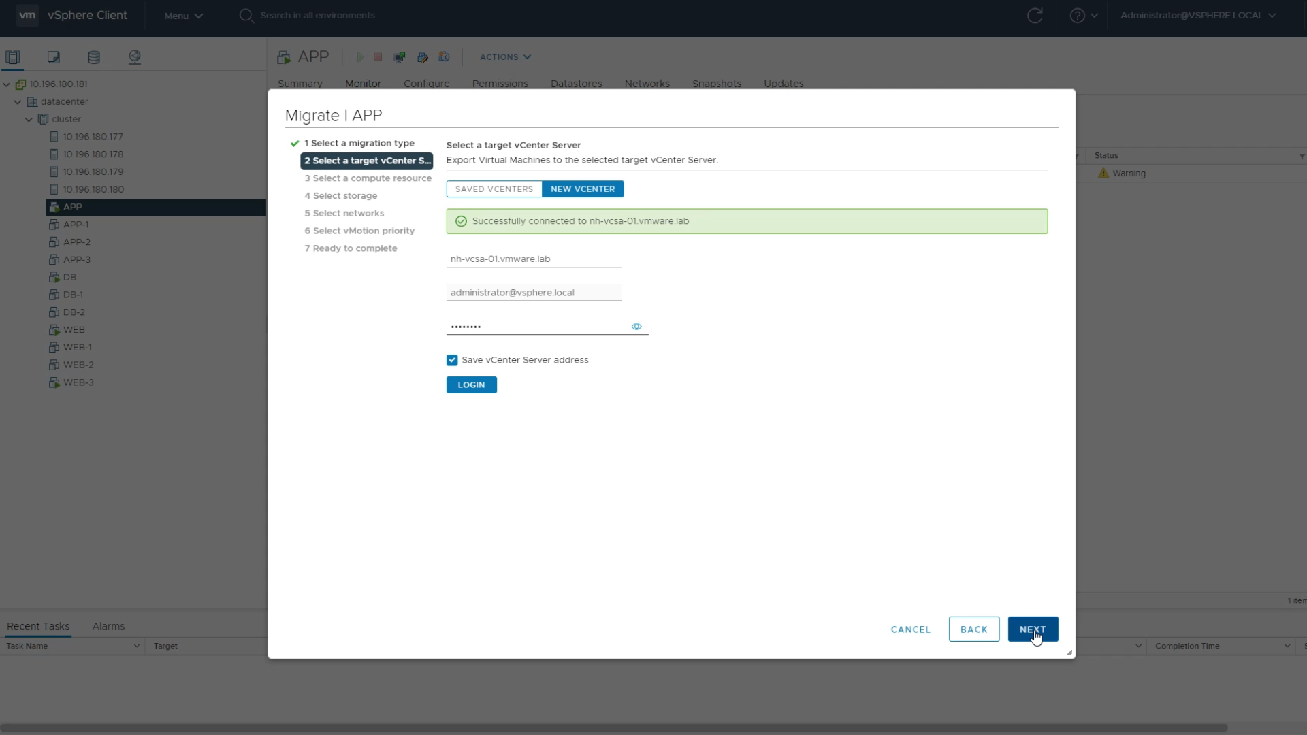
Task: Collapse the cluster tree node
Action: pyautogui.click(x=29, y=119)
